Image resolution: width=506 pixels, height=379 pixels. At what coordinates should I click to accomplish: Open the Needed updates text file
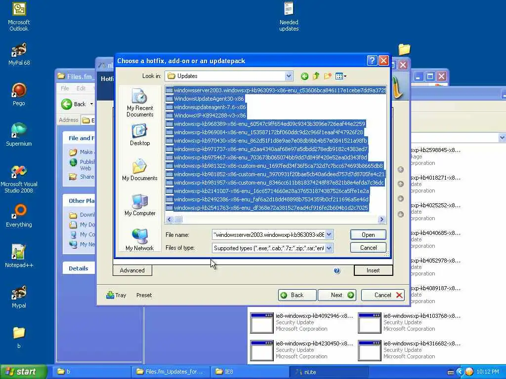click(x=289, y=16)
